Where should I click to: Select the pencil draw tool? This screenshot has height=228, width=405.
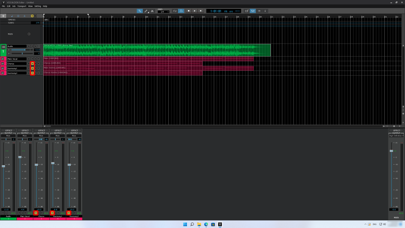coord(146,11)
